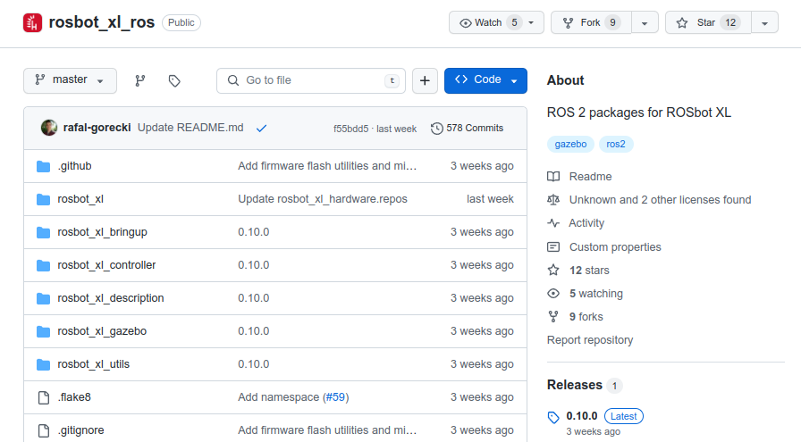The width and height of the screenshot is (801, 442).
Task: Open the rosbot_xl_bringup folder
Action: pyautogui.click(x=102, y=232)
